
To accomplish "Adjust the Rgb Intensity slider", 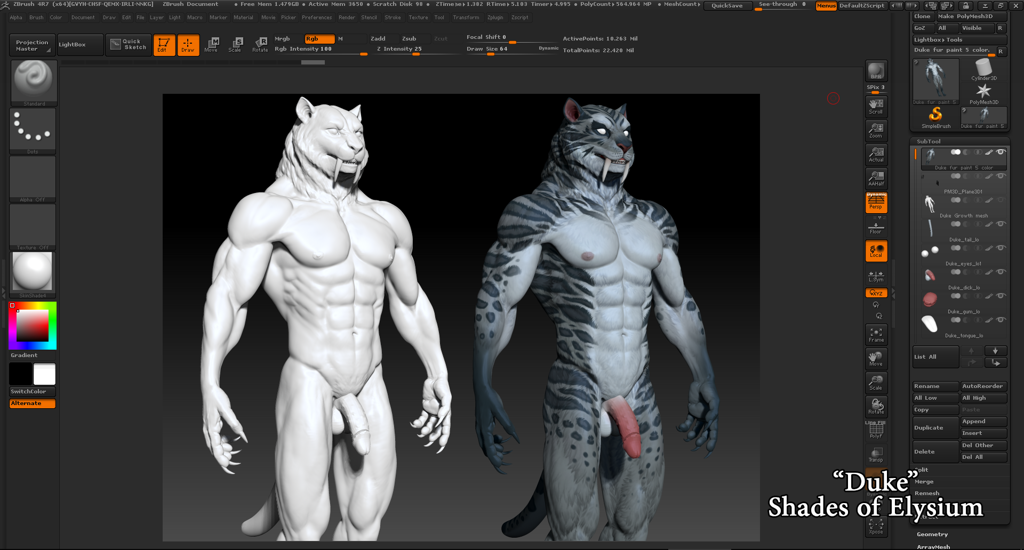I will [x=320, y=50].
